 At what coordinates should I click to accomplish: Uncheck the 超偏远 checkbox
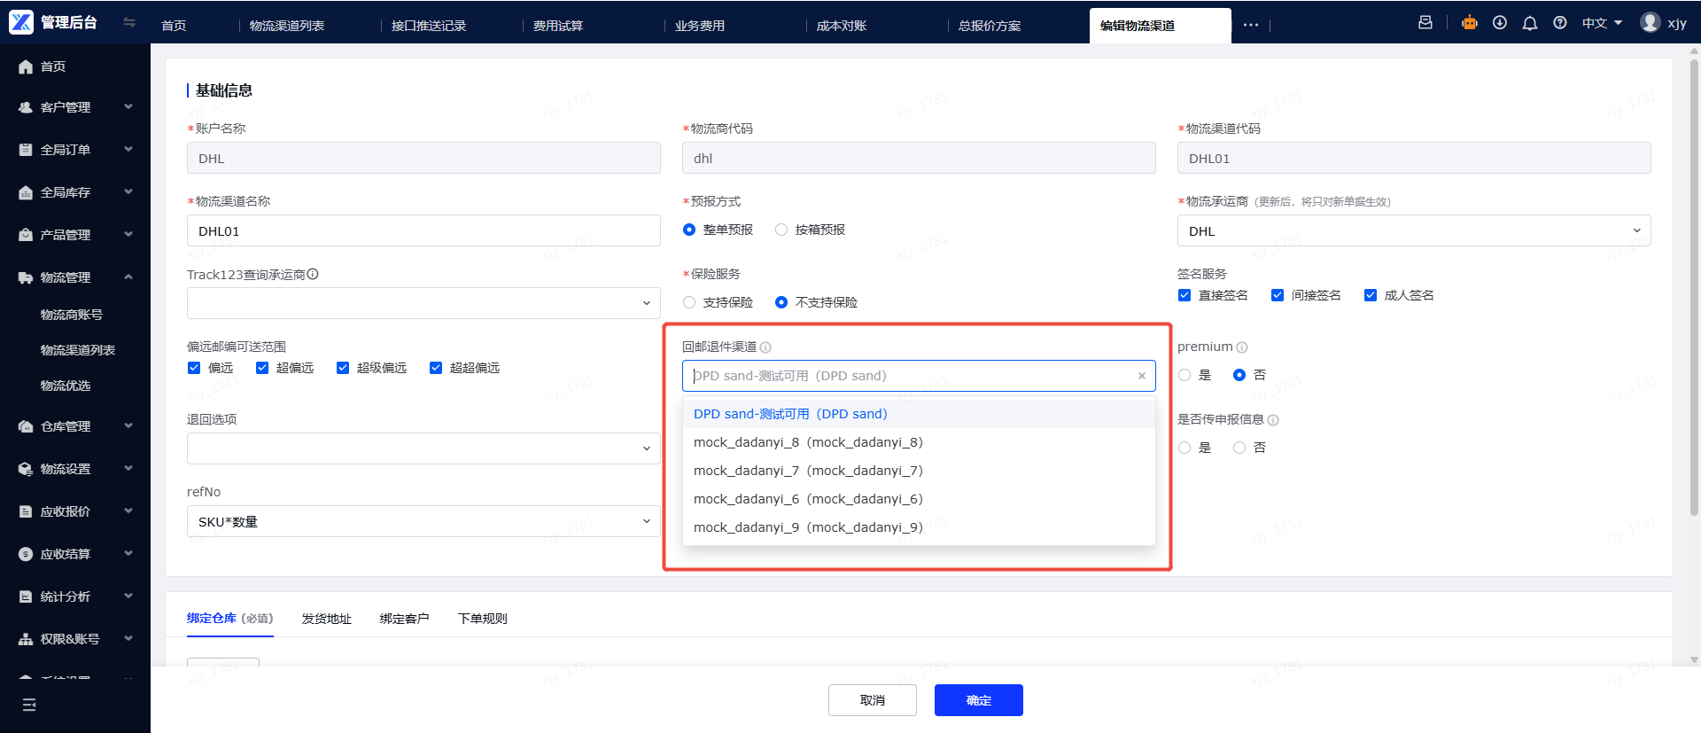(x=262, y=368)
